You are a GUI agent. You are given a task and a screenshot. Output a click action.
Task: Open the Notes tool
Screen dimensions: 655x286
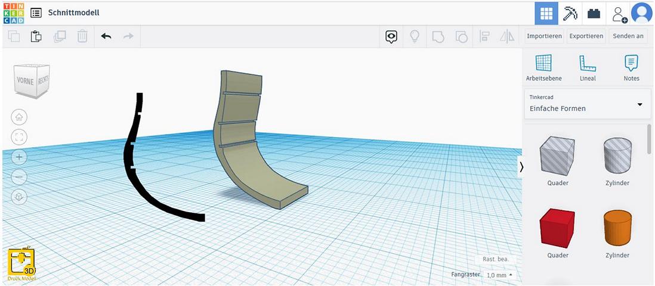pos(631,68)
